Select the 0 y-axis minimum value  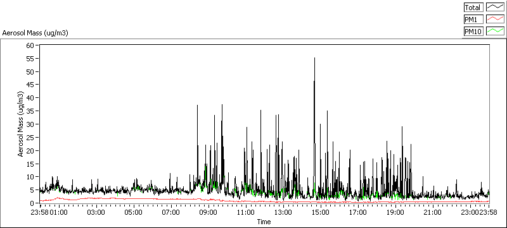tap(32, 203)
